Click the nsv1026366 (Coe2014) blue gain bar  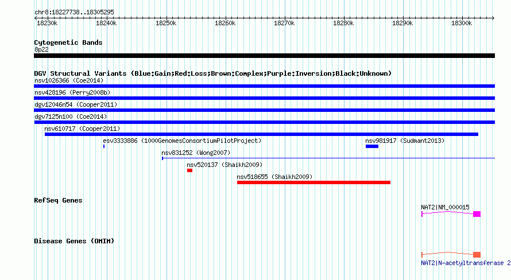tap(264, 86)
